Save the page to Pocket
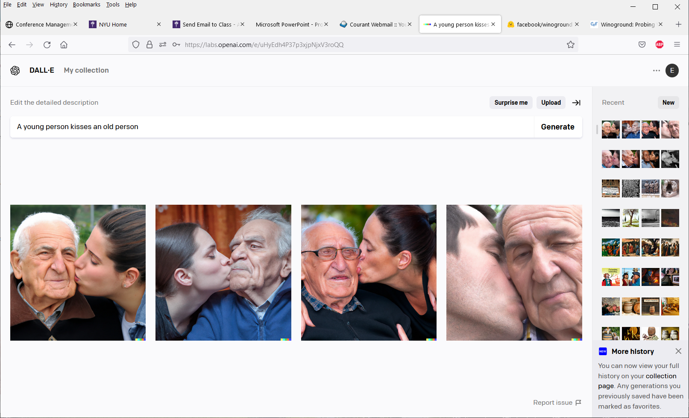Screen dimensions: 689x418 [x=642, y=45]
